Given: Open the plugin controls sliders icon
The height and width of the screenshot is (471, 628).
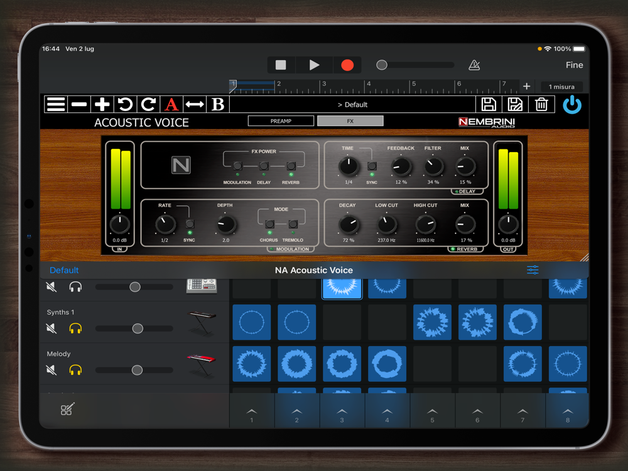Looking at the screenshot, I should [533, 270].
